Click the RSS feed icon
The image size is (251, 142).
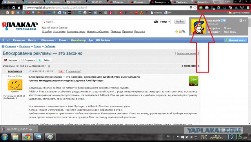pos(180,32)
